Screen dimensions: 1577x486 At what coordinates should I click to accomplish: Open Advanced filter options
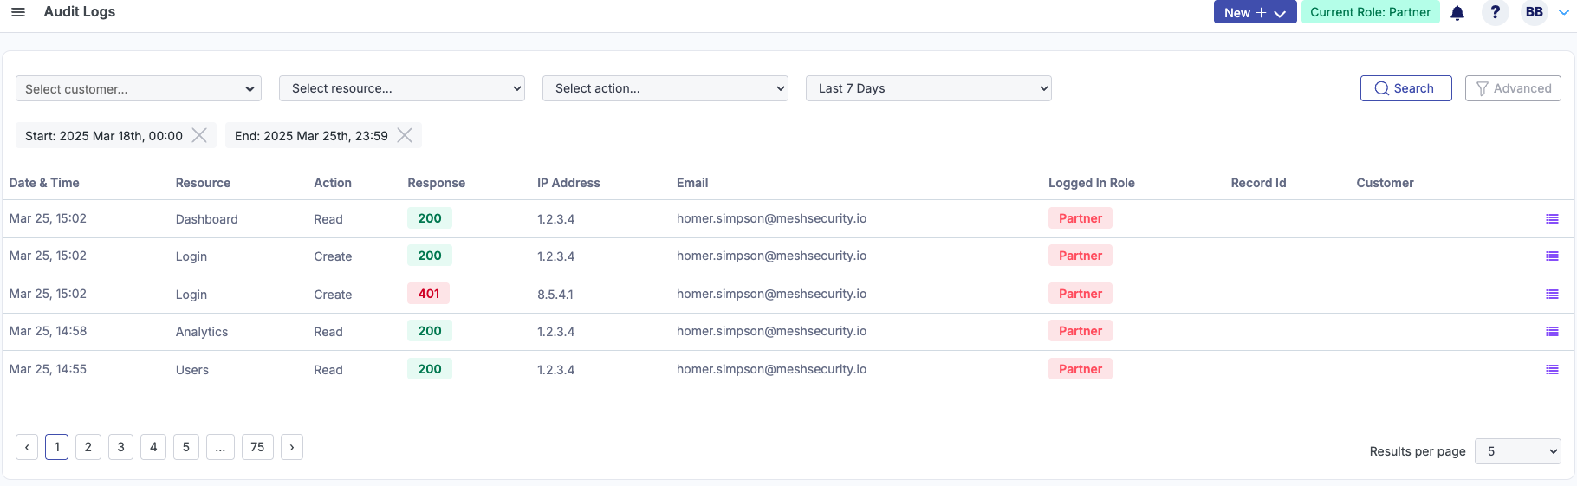1513,88
